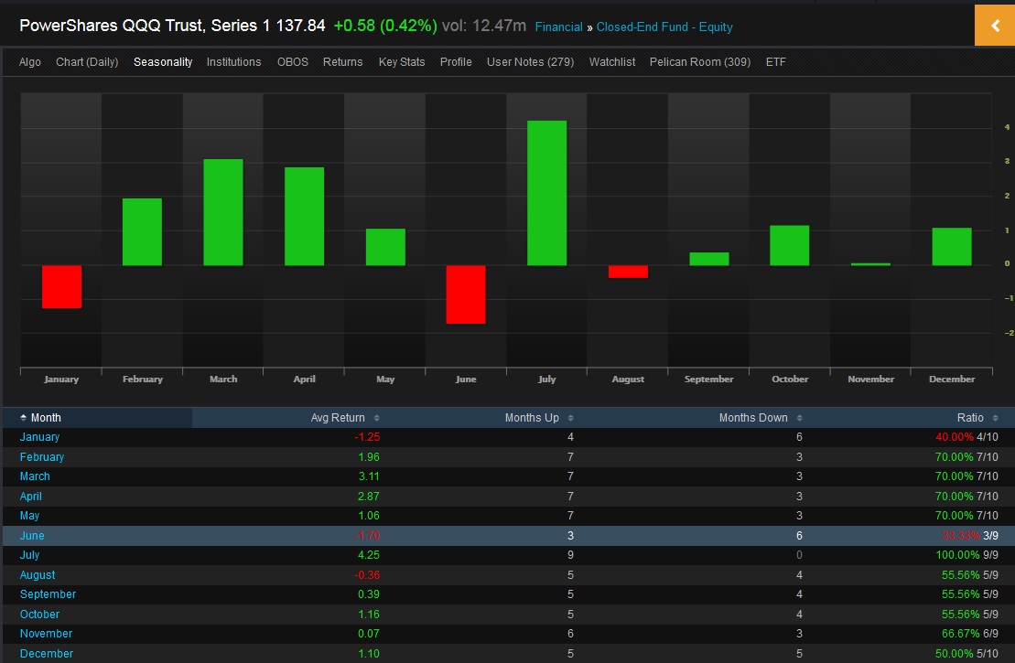Open September link in table
The width and height of the screenshot is (1015, 663).
click(48, 594)
